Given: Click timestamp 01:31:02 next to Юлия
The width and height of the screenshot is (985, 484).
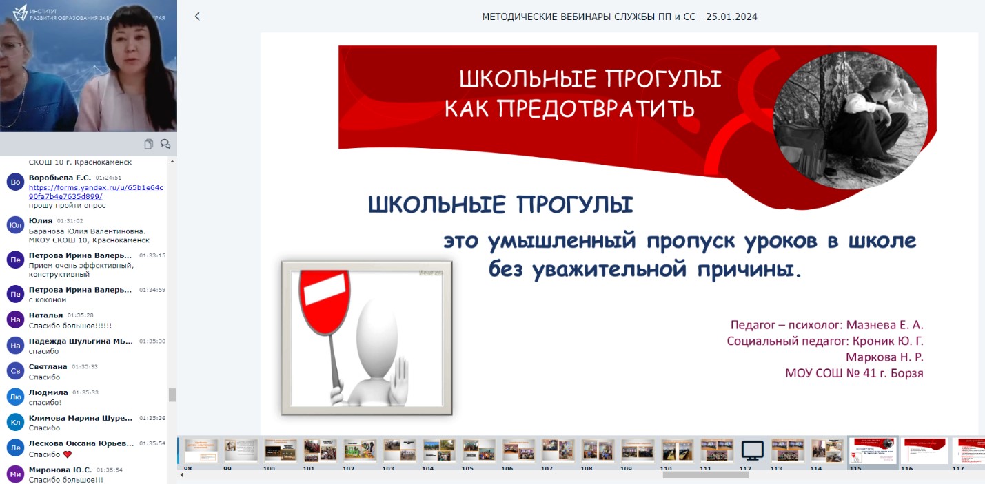Looking at the screenshot, I should pos(70,221).
